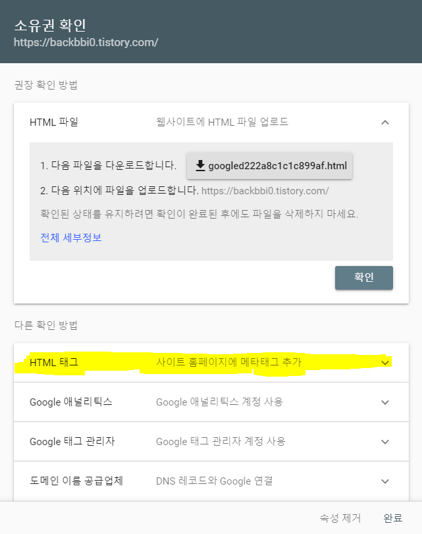
Task: Click the 소유권 확인 dialog title
Action: pyautogui.click(x=50, y=25)
